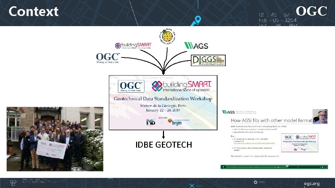Click 'Geotechnical Data Standardization Workshop' title text
Image resolution: width=335 pixels, height=188 pixels.
(163, 99)
